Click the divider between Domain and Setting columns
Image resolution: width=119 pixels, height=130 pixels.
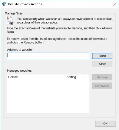point(65,77)
